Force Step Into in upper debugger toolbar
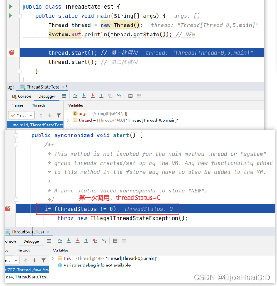 pyautogui.click(x=92, y=96)
